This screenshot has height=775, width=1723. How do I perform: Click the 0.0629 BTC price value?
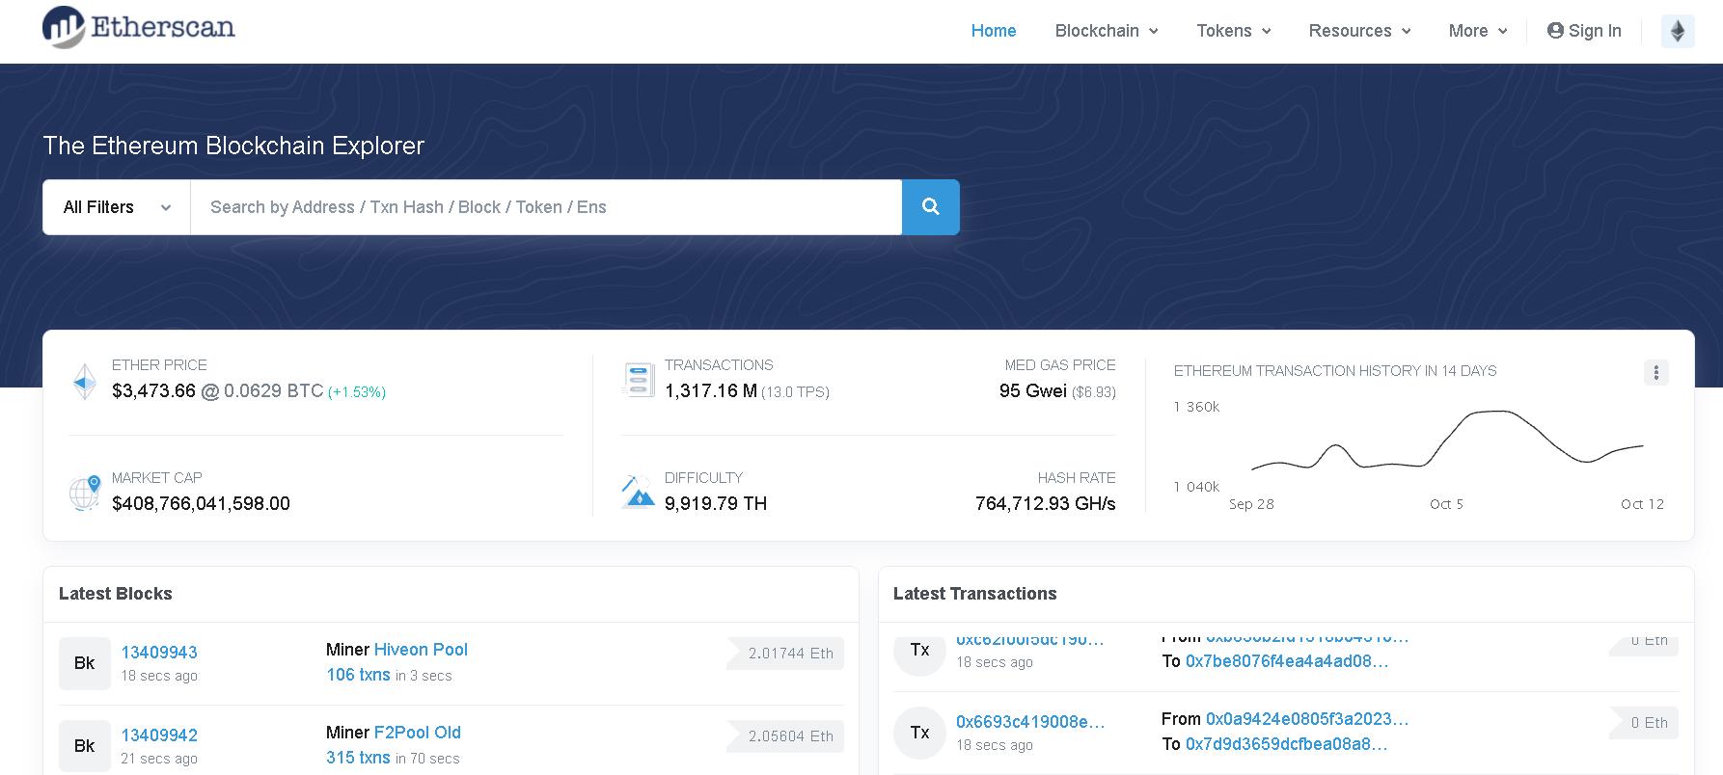point(274,391)
